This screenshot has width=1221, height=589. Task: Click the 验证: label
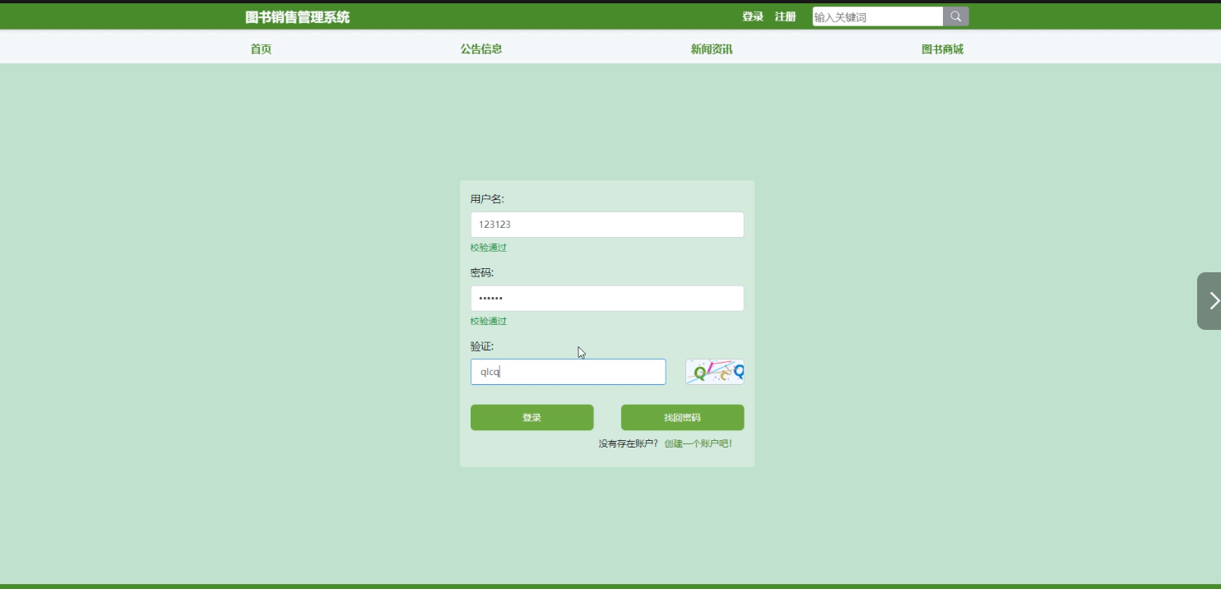(x=481, y=346)
